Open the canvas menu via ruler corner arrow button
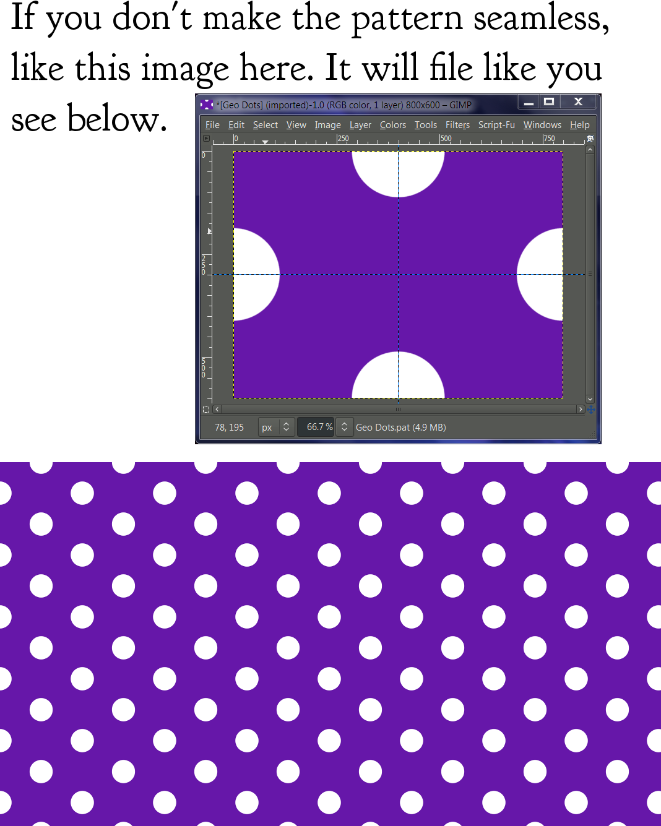This screenshot has height=826, width=661. coord(206,138)
